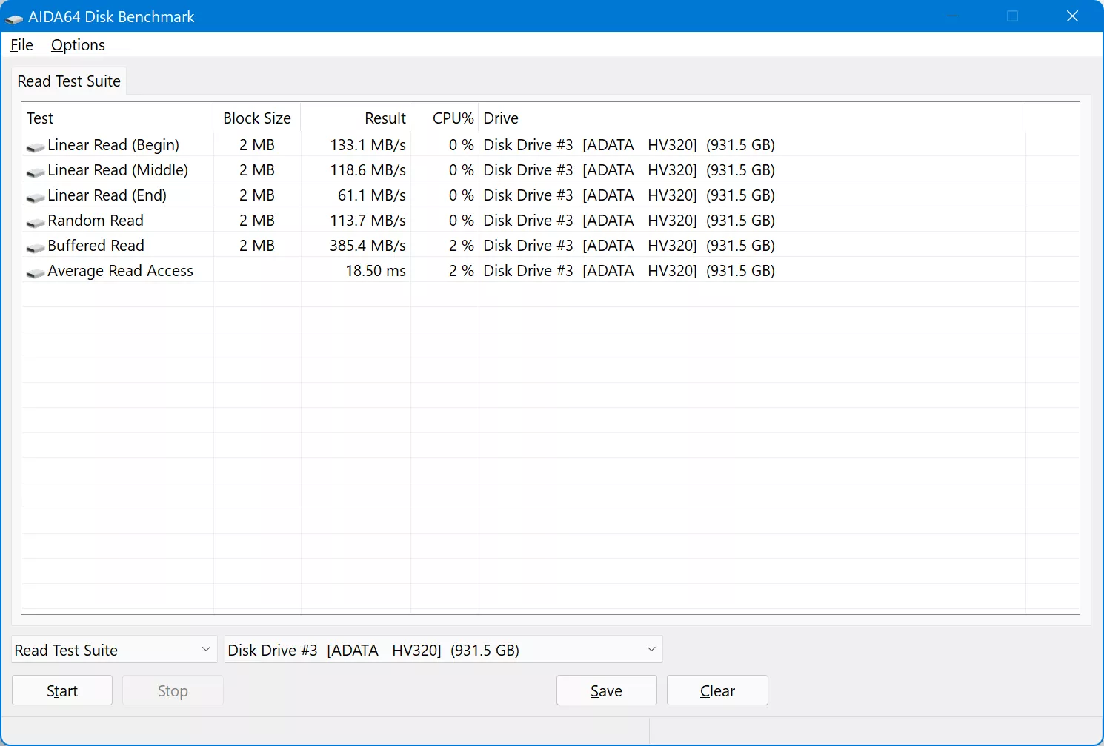
Task: Click the Stop button
Action: pyautogui.click(x=173, y=690)
